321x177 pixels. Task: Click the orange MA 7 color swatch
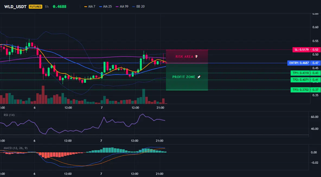point(86,7)
